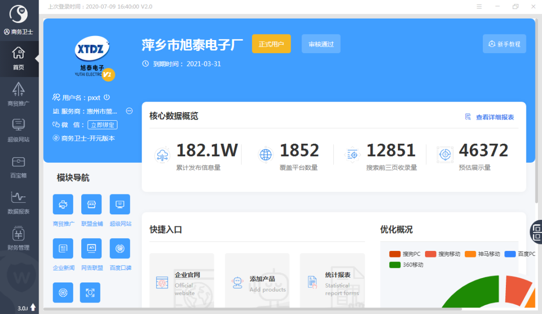Open the hamburger menu in title bar
This screenshot has width=542, height=314.
click(x=479, y=7)
